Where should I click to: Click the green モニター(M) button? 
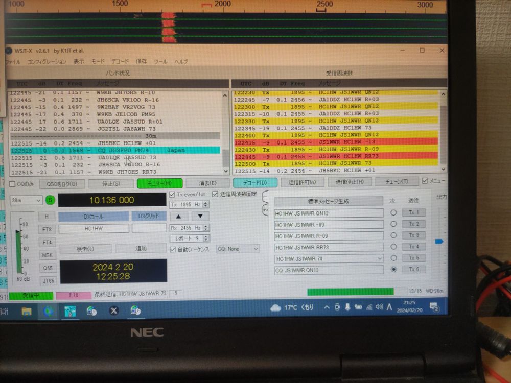159,183
